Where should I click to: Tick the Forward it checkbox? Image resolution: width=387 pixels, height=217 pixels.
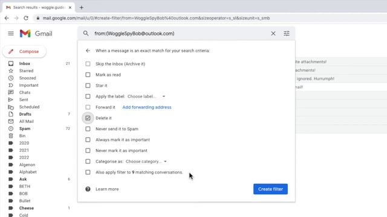tap(88, 107)
